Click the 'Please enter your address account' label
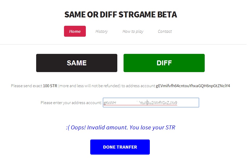 tap(71, 103)
